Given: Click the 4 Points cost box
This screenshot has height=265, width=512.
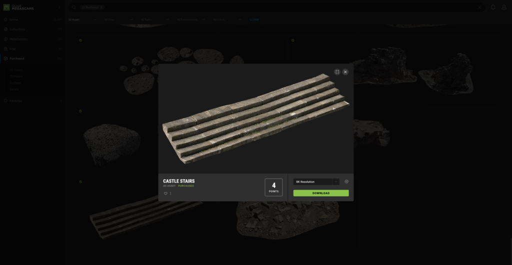Looking at the screenshot, I should [273, 187].
